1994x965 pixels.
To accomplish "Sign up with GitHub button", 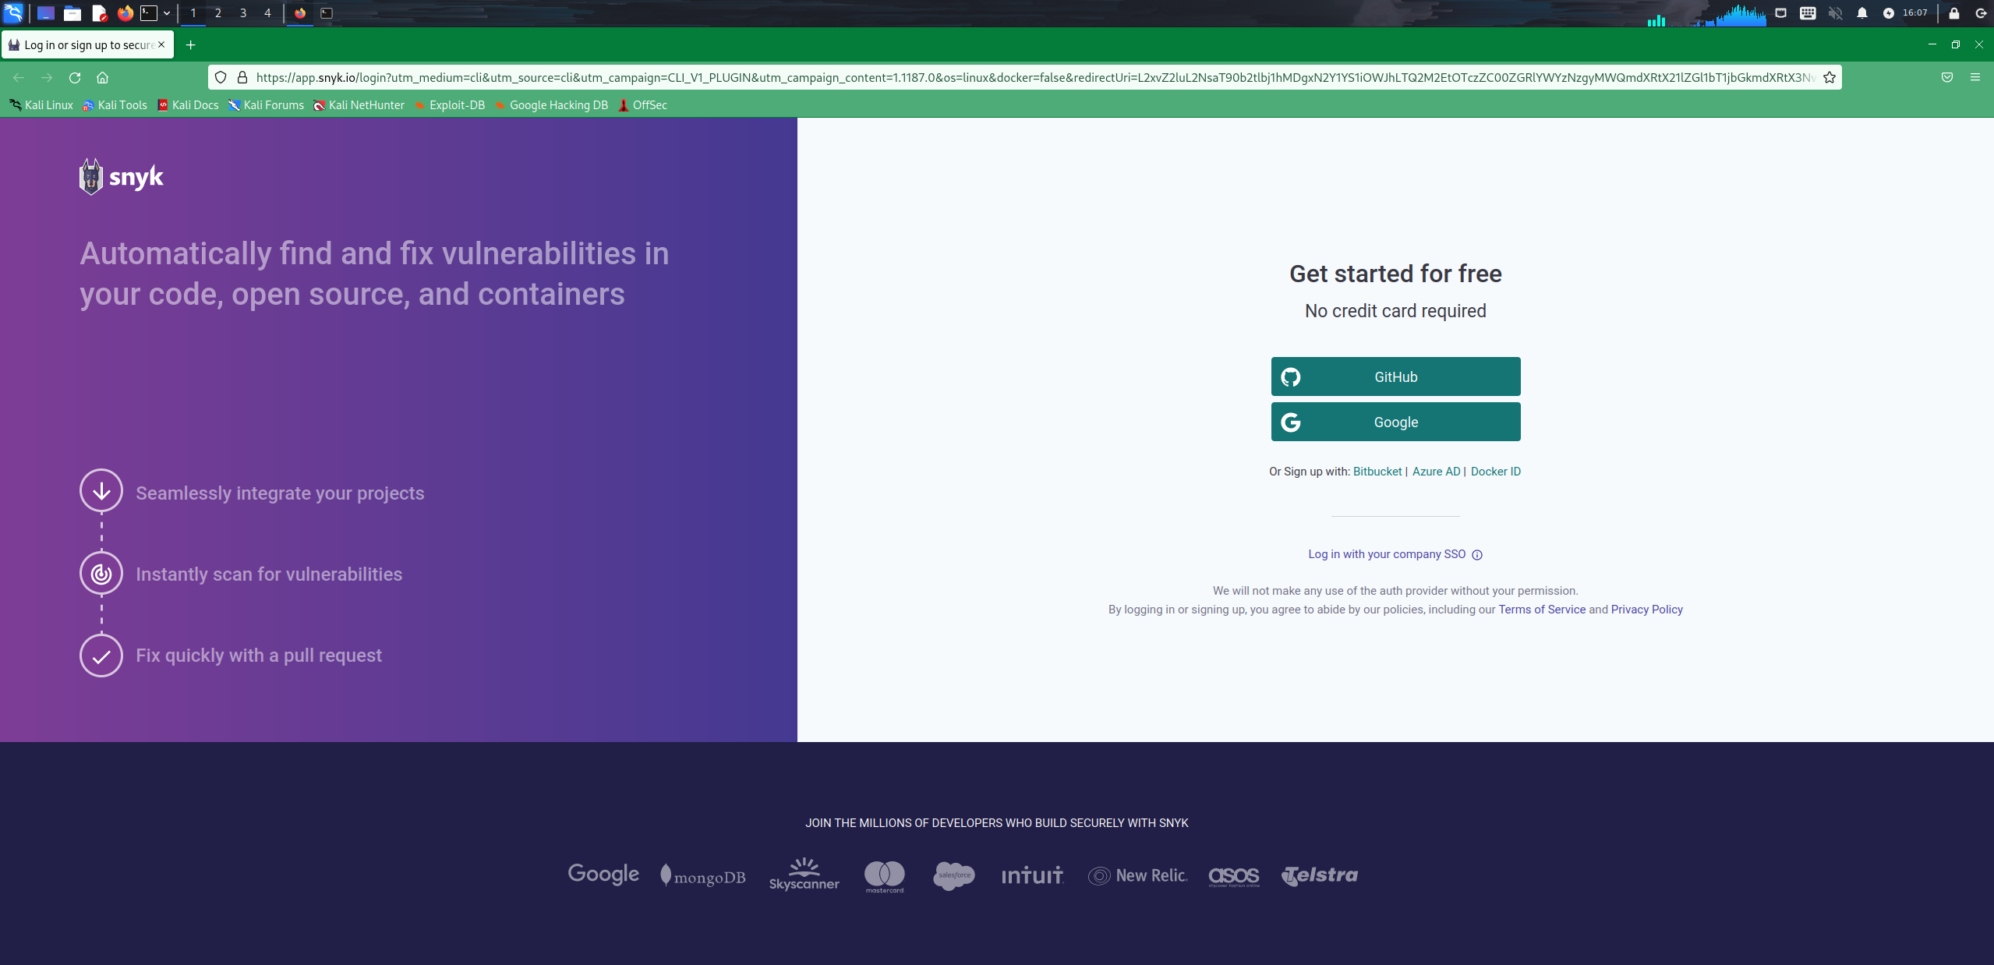I will tap(1395, 377).
